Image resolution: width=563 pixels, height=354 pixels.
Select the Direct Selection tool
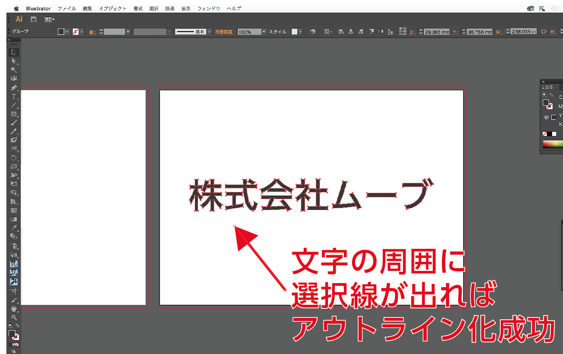pyautogui.click(x=14, y=61)
